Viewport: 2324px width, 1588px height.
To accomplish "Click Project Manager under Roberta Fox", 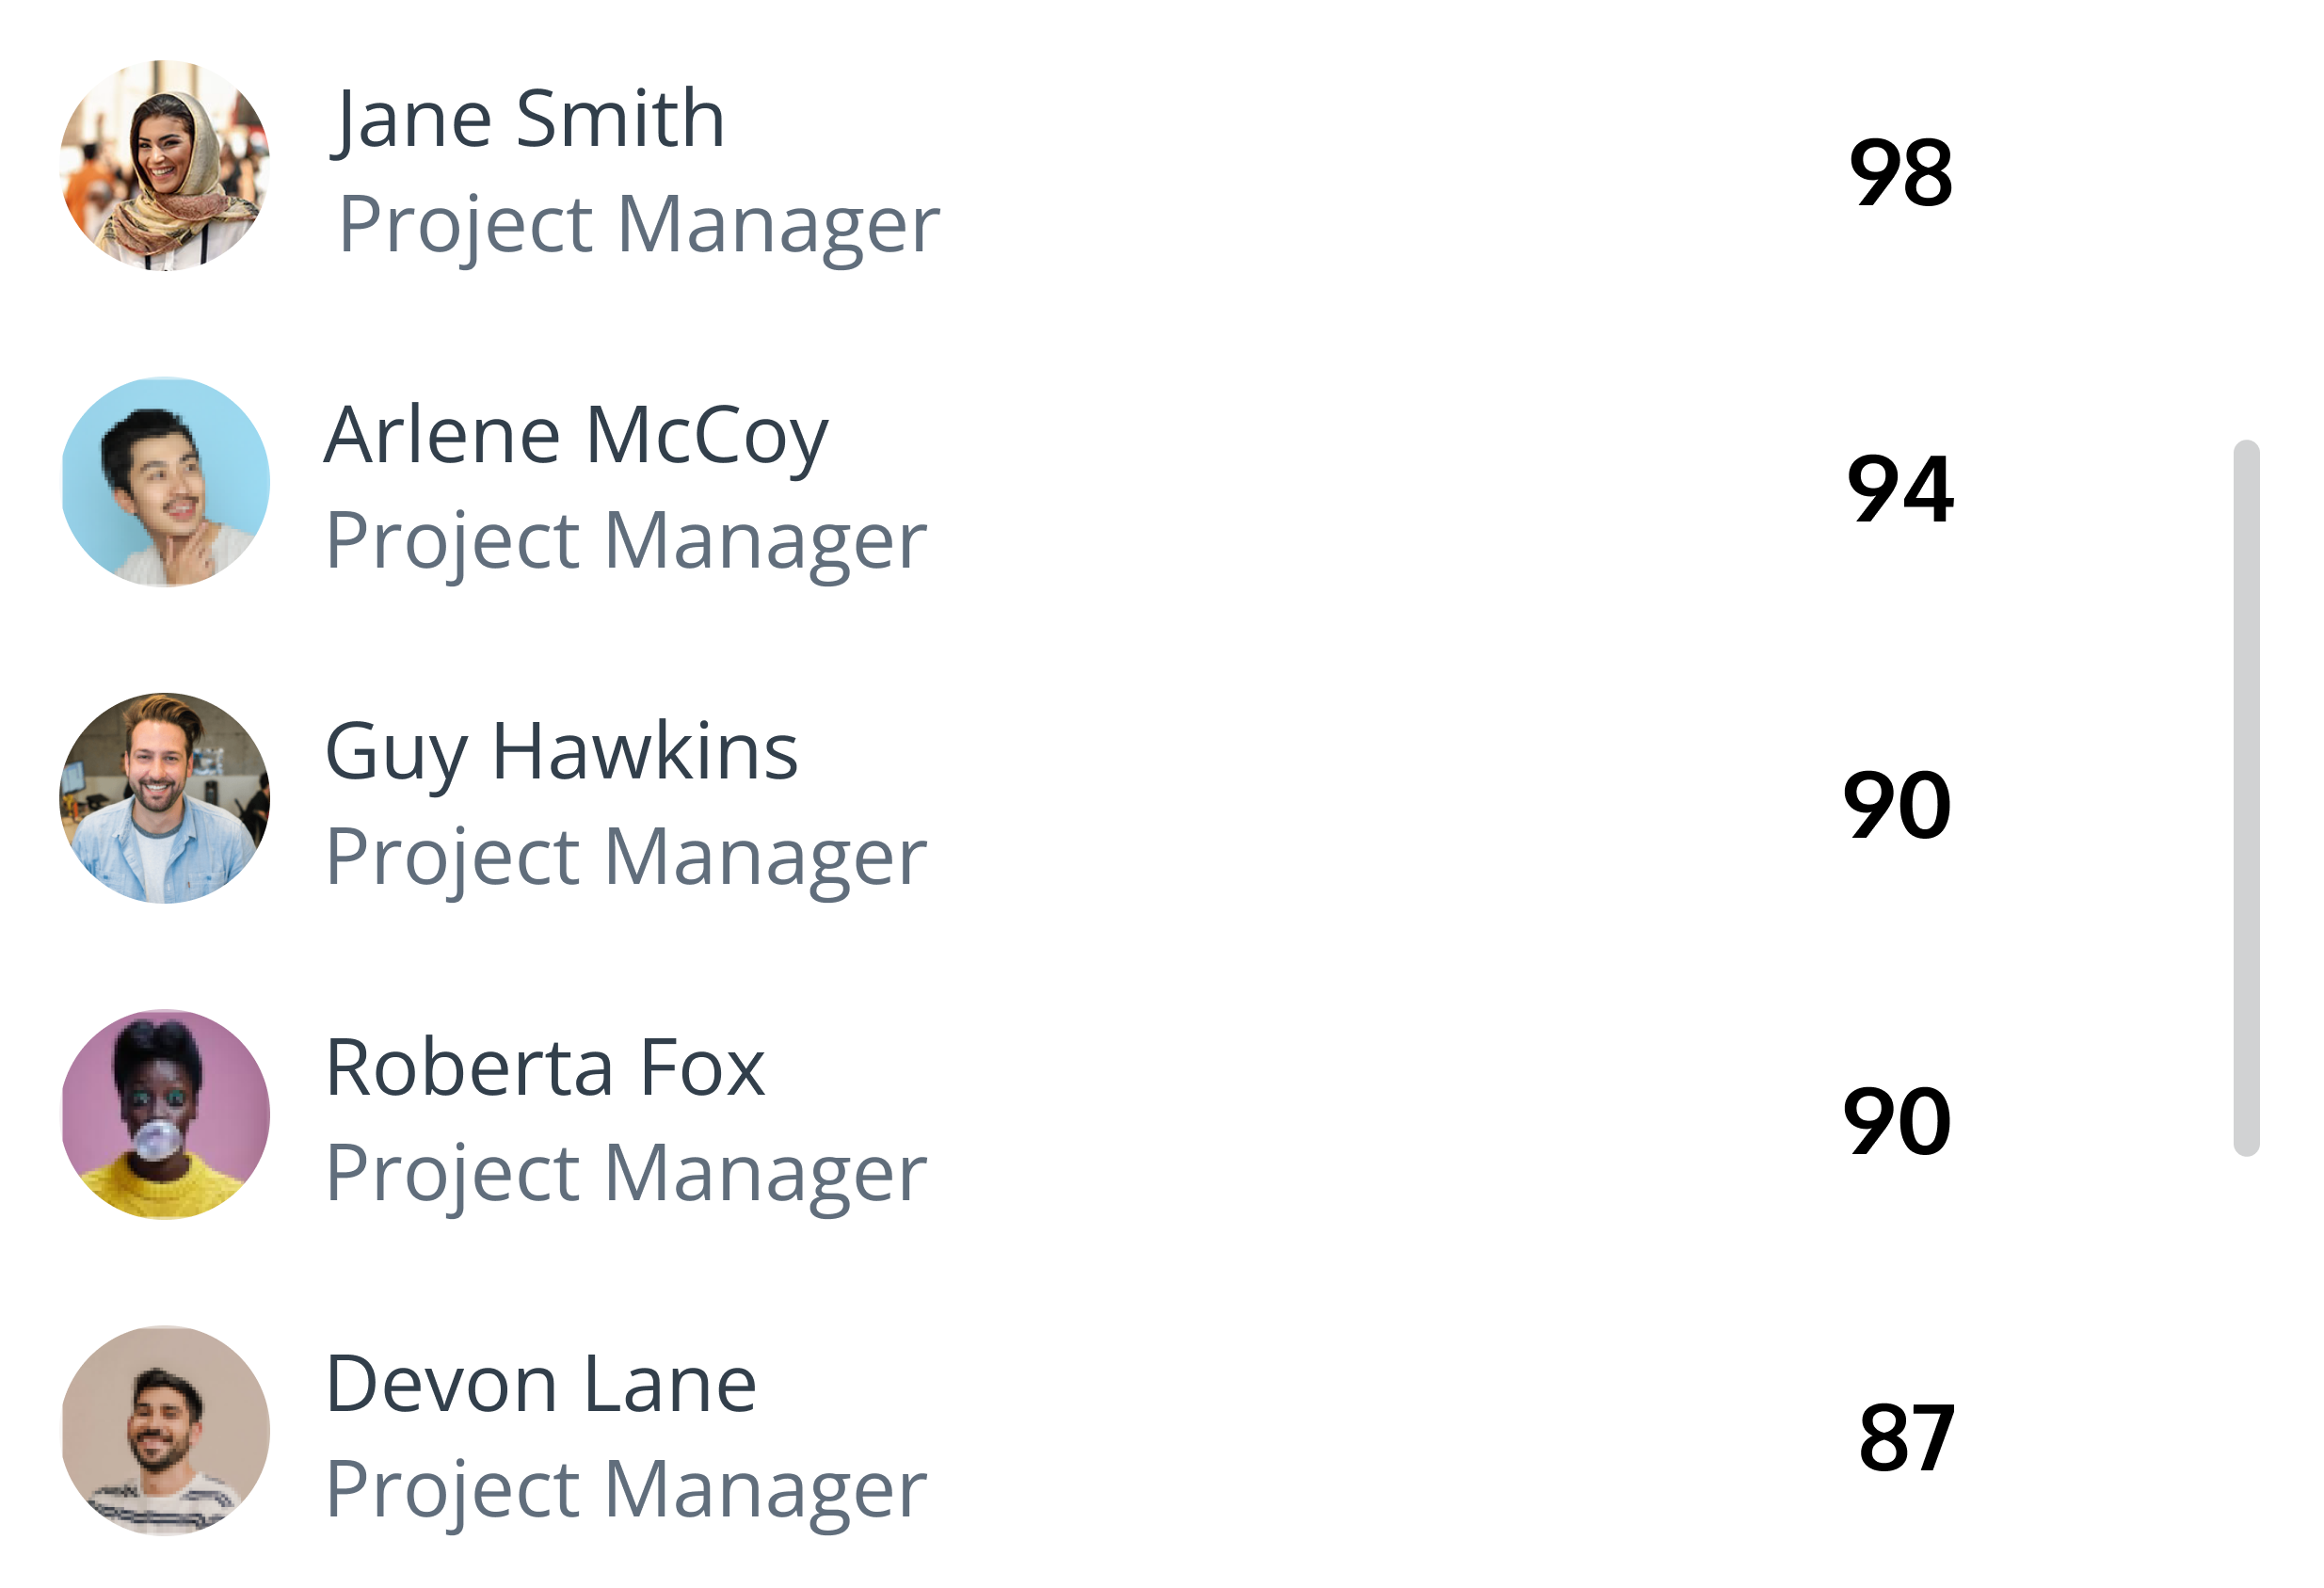I will [626, 1174].
